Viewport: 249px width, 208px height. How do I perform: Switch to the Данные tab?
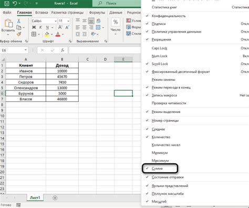tap(116, 13)
